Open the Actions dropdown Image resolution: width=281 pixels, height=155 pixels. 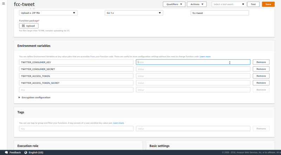point(197,4)
